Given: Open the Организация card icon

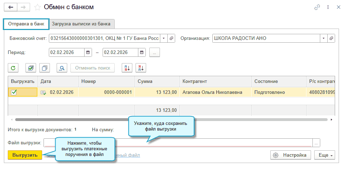Looking at the screenshot, I should (331, 38).
